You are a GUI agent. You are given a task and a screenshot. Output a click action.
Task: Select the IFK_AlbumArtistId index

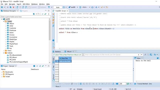point(15,55)
